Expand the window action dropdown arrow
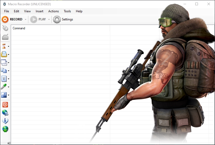 pos(8,63)
